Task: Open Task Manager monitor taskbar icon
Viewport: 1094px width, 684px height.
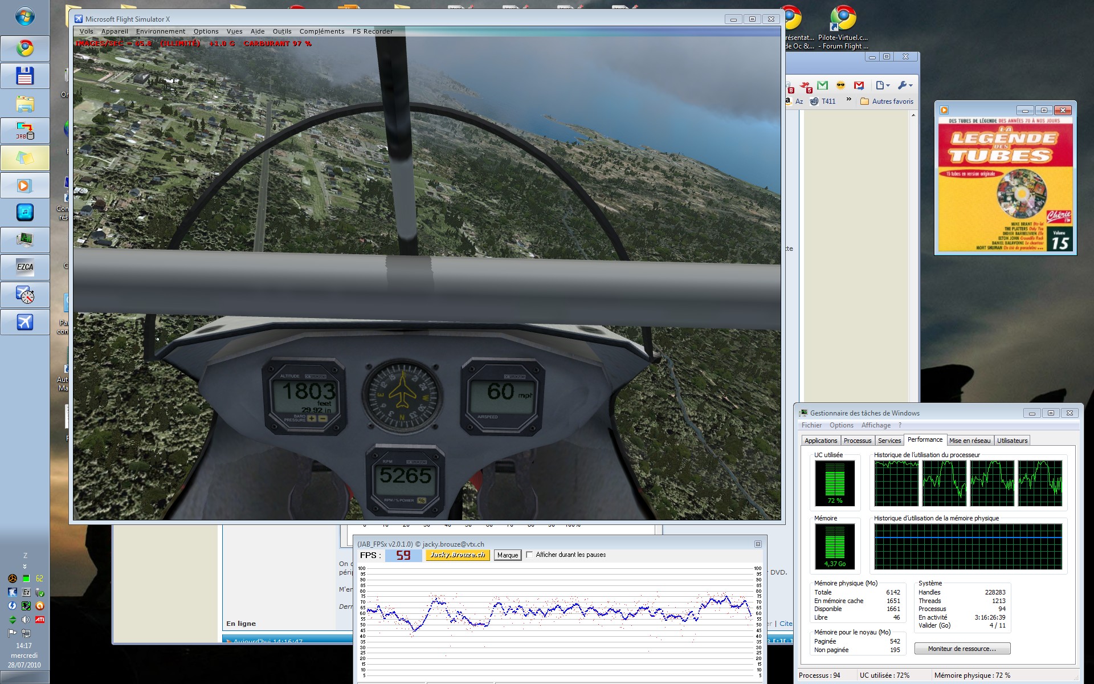Action: click(x=25, y=240)
